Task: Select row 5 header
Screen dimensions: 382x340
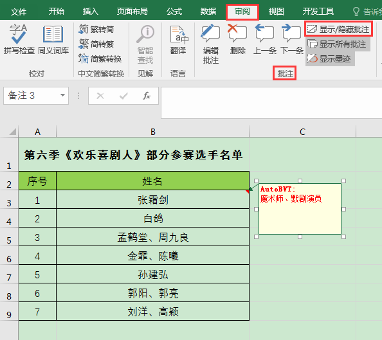Action: pos(9,237)
